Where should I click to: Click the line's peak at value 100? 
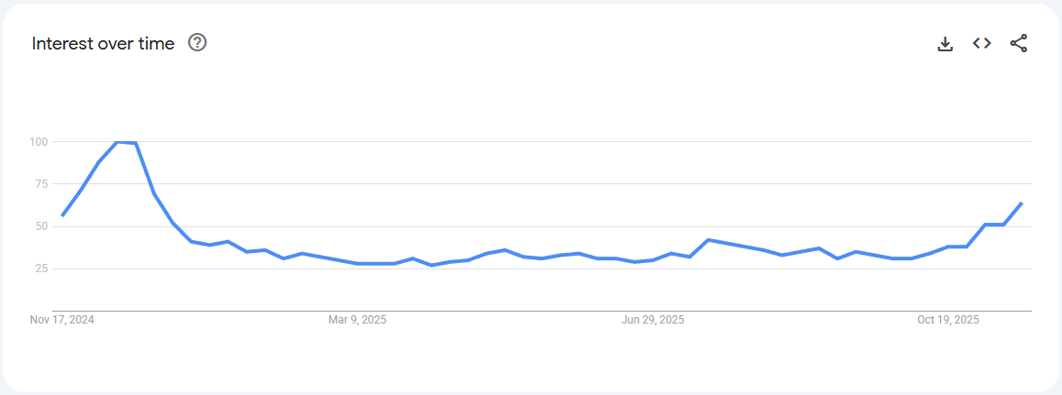coord(117,142)
